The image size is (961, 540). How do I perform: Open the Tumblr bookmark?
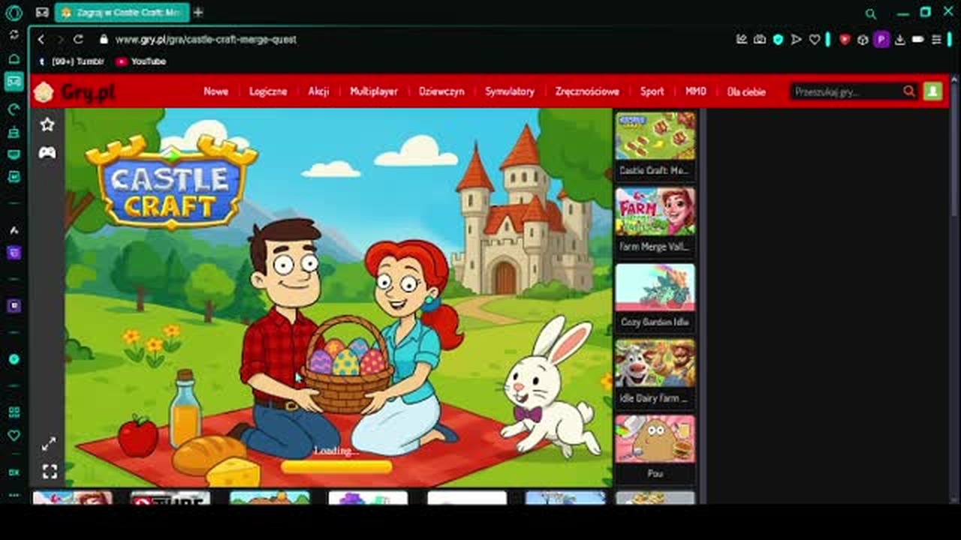point(72,61)
